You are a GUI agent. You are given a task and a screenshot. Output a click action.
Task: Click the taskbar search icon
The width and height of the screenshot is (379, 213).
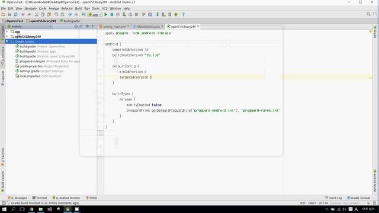(x=13, y=209)
